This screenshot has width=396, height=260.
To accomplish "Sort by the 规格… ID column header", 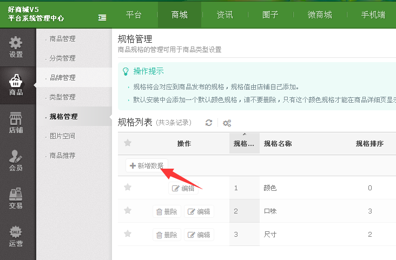I will (x=244, y=144).
